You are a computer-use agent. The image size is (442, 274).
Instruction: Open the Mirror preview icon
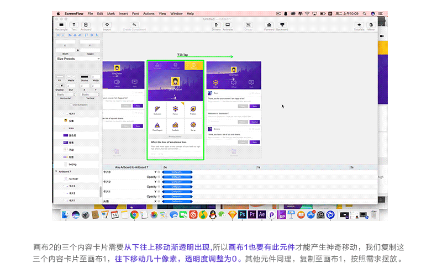(x=371, y=25)
